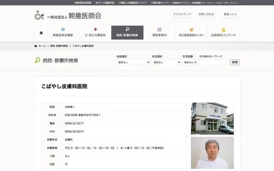Click こばやし皮膚科医院 heading
The height and width of the screenshot is (171, 274).
[64, 86]
